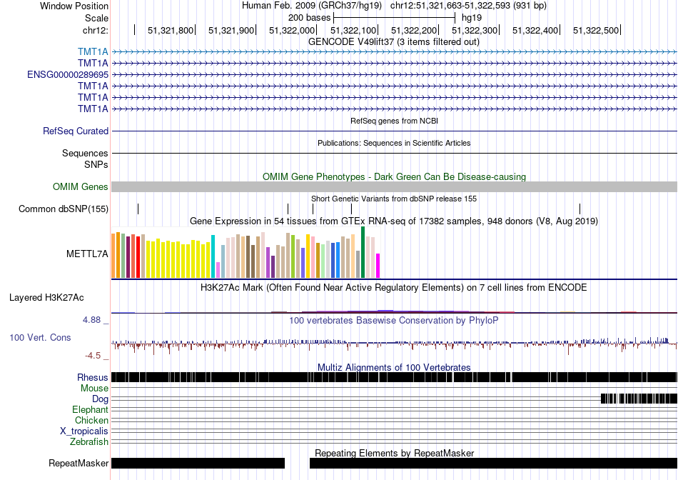This screenshot has width=678, height=480.
Task: Click the H3K27Ac Mark ENCODE track title
Action: (394, 287)
